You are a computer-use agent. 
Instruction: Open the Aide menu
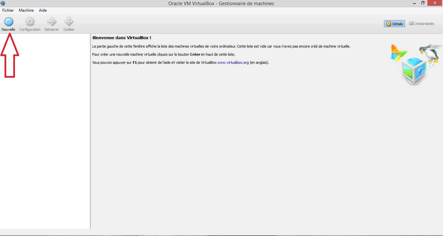click(43, 10)
